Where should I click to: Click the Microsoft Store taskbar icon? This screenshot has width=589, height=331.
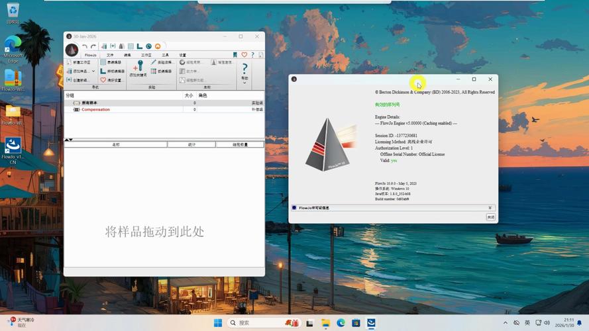356,323
